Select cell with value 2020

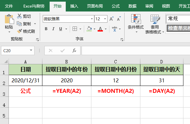pos(67,80)
